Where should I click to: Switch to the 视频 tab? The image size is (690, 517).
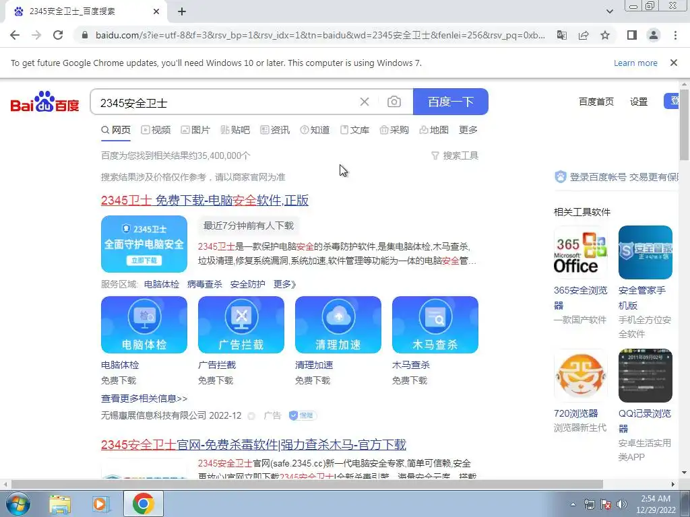[156, 130]
